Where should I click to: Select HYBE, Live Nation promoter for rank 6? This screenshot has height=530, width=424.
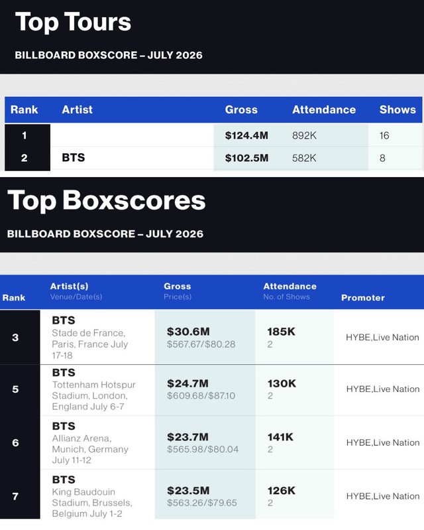383,442
